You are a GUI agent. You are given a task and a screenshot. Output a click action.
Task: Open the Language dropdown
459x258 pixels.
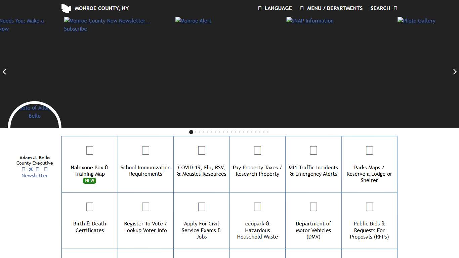tap(275, 8)
